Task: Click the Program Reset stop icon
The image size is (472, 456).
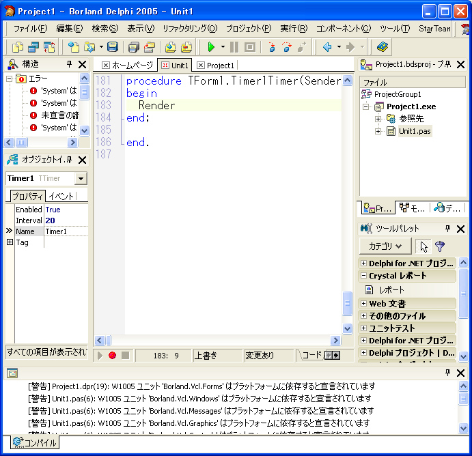Action: click(x=250, y=47)
